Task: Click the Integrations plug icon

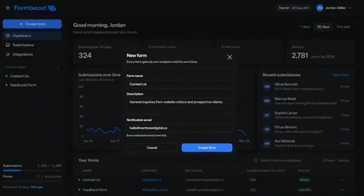Action: [x=8, y=54]
